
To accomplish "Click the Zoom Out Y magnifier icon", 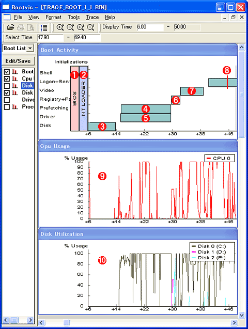I will click(x=90, y=27).
